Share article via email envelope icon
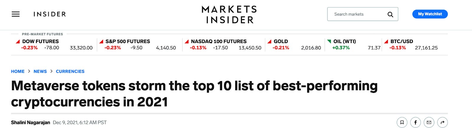The width and height of the screenshot is (472, 128). [429, 122]
